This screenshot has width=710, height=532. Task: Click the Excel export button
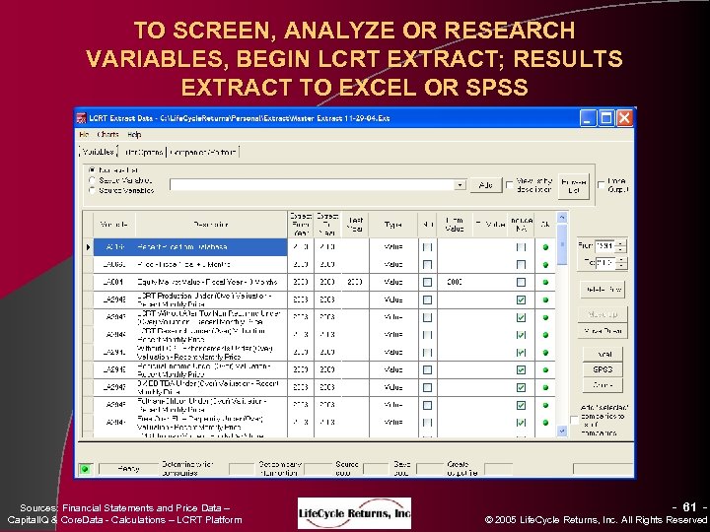[x=603, y=354]
